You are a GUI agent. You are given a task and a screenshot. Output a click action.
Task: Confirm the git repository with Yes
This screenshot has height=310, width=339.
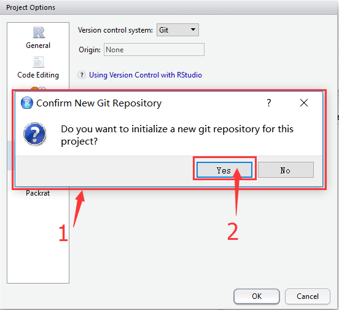[224, 170]
